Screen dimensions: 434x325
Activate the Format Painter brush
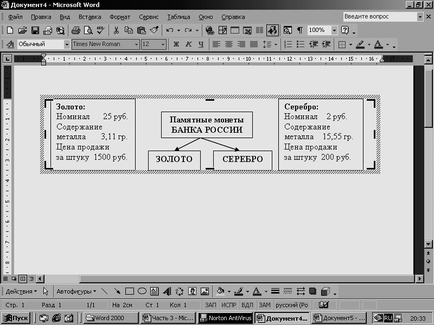(x=154, y=30)
